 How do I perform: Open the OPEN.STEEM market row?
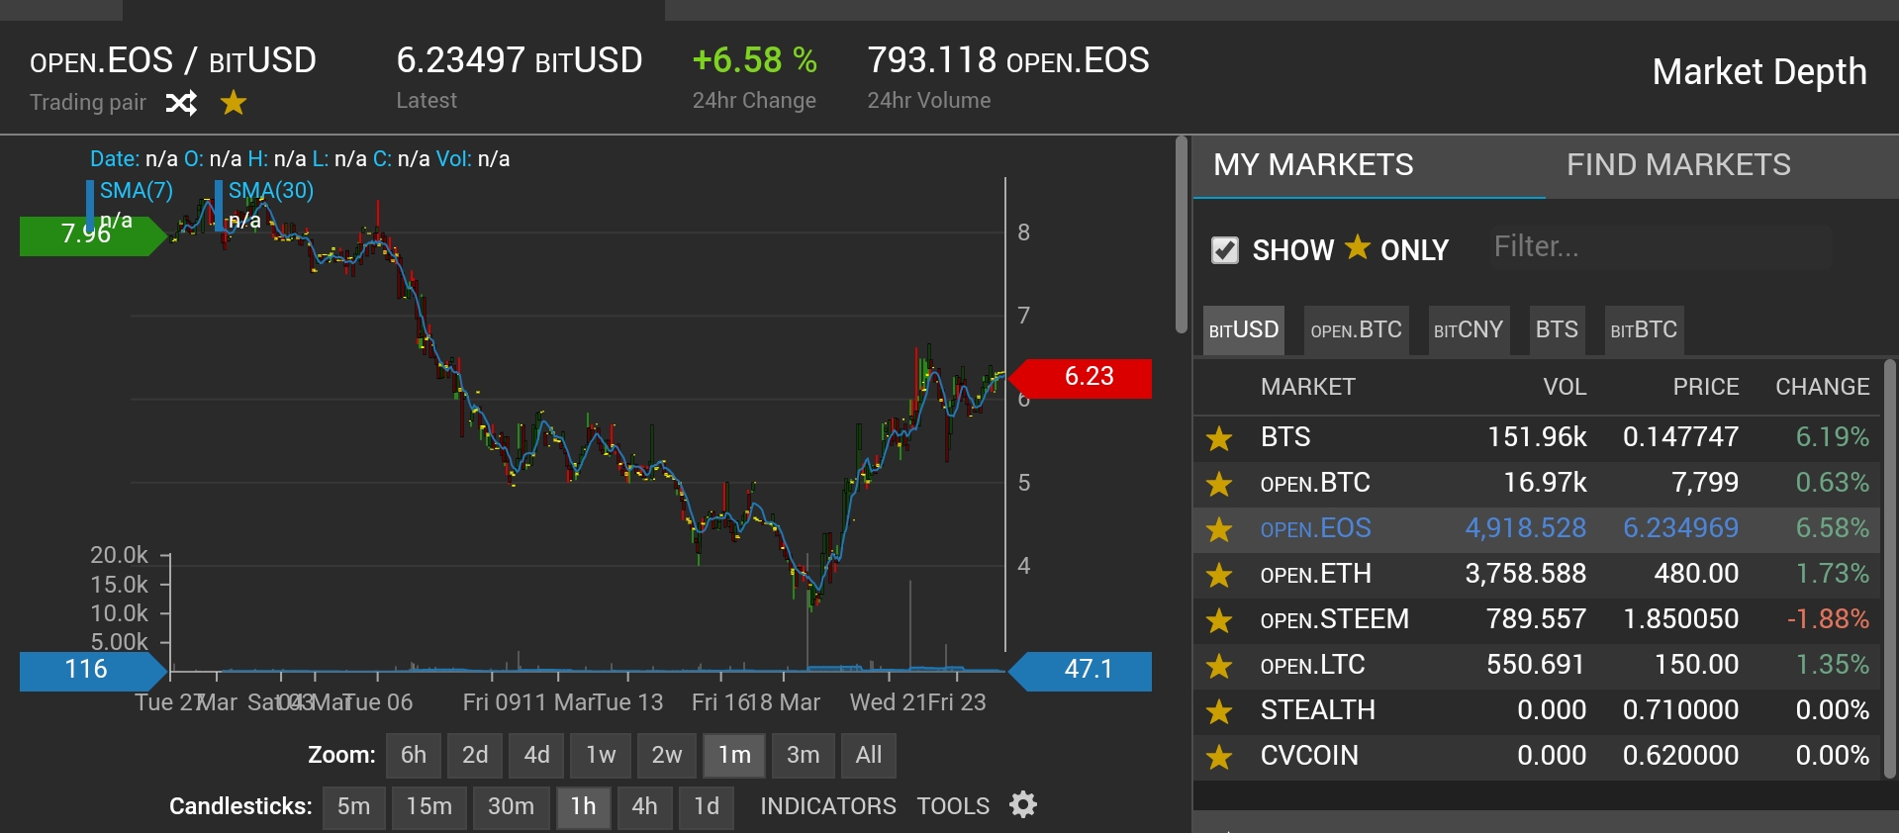(x=1538, y=619)
